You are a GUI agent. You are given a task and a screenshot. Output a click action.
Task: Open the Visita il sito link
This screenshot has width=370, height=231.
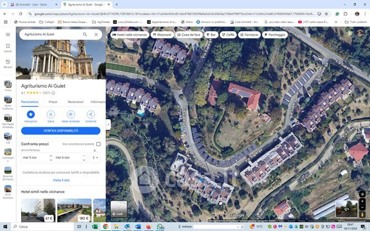pos(61,180)
